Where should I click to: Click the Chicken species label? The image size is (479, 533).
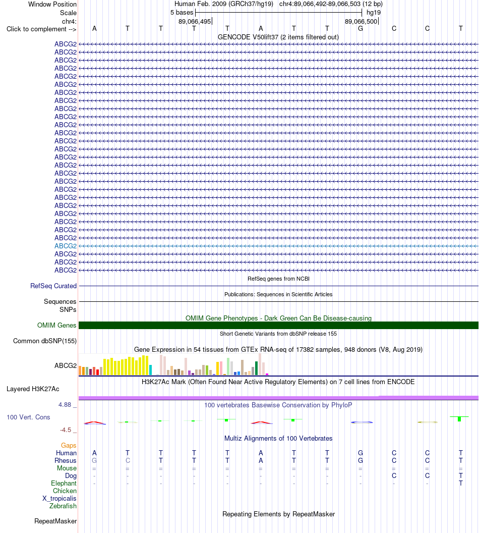(x=65, y=491)
